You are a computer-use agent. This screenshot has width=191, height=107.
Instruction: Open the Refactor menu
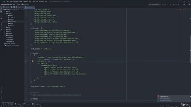point(26,1)
